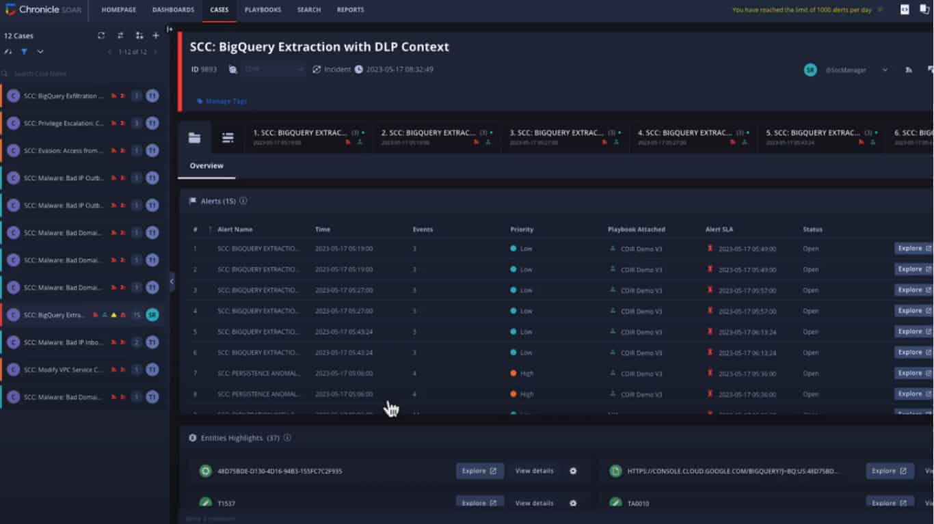
Task: Open settings gear for entity 48D75BDE
Action: [x=573, y=471]
